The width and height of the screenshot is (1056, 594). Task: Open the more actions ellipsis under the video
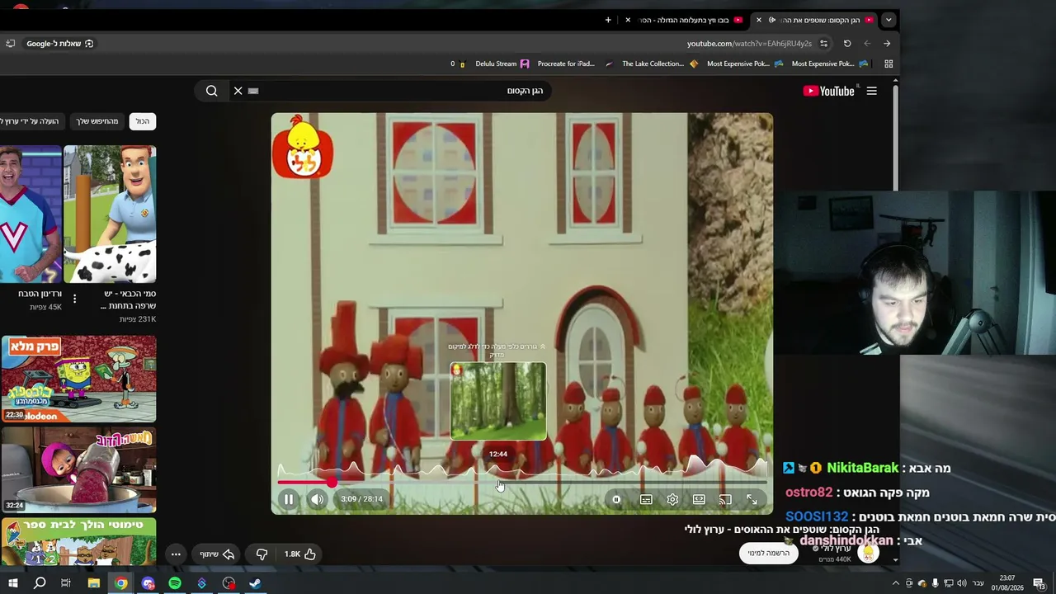pos(176,554)
